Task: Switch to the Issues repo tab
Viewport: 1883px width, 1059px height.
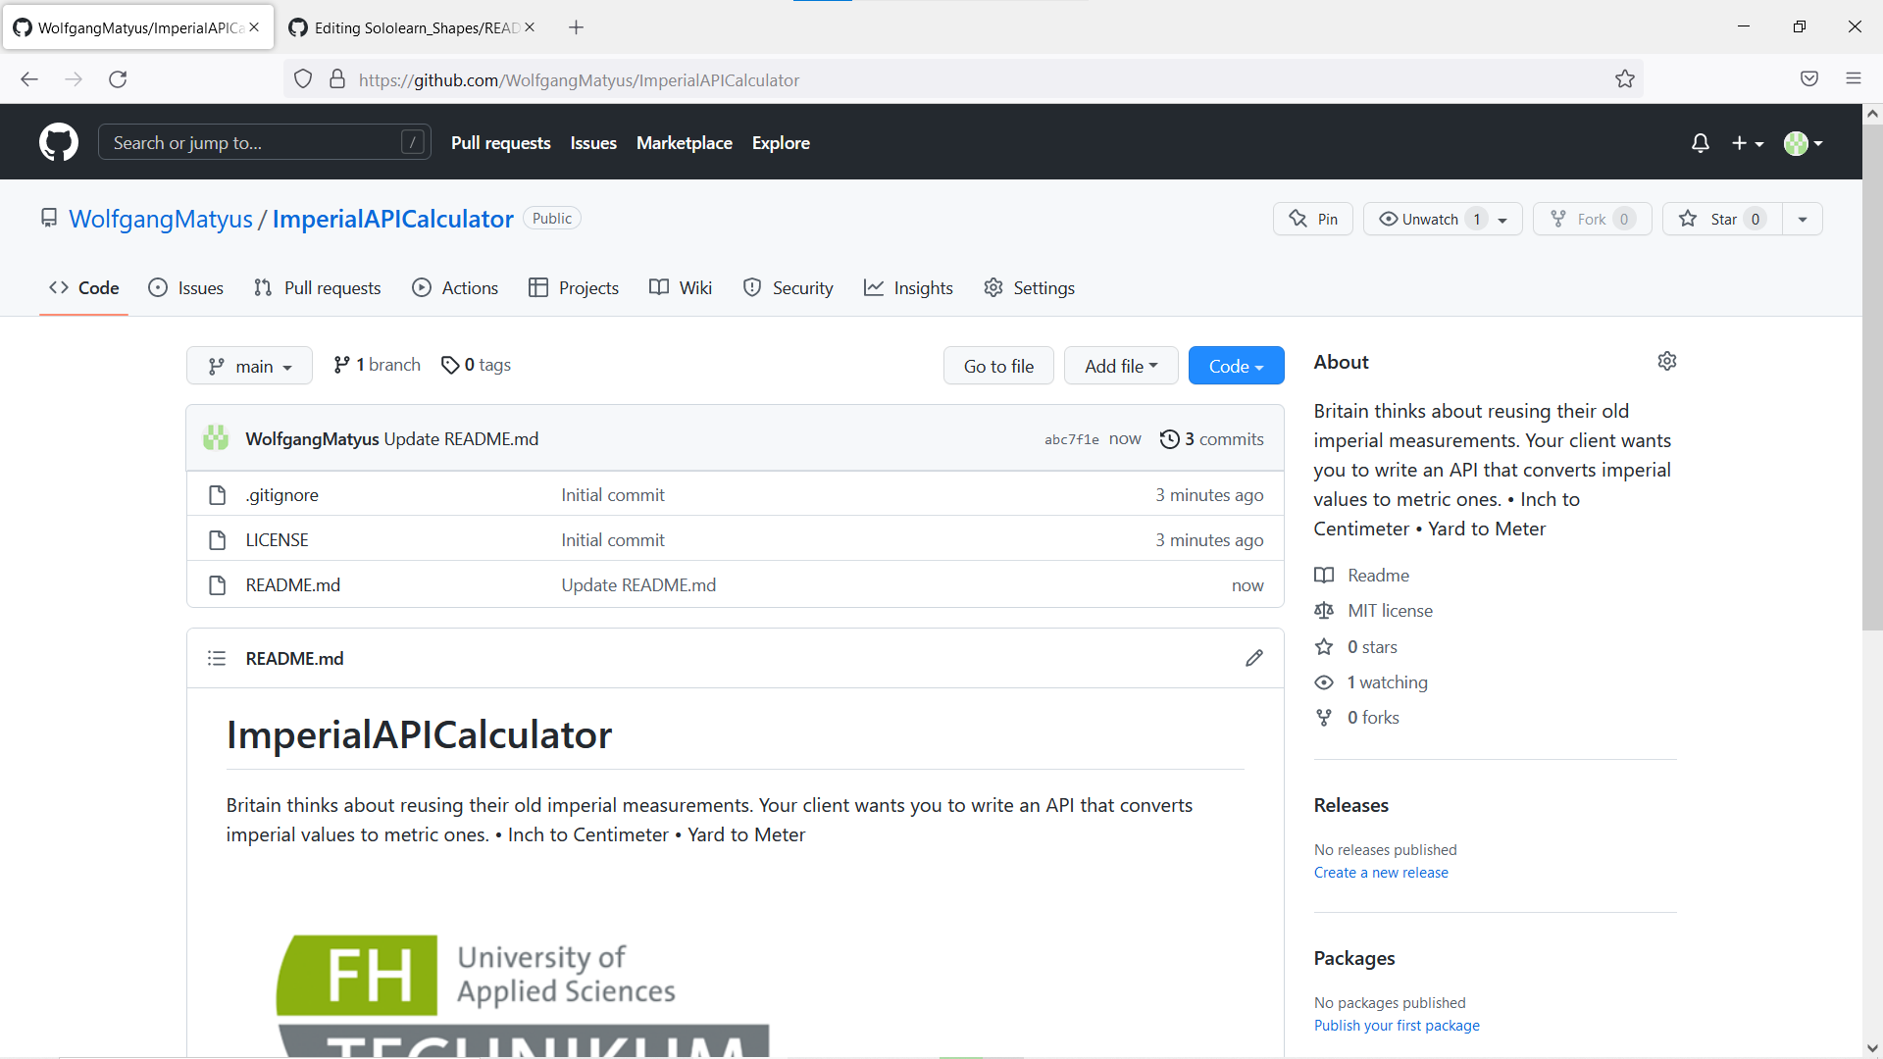Action: coord(185,287)
